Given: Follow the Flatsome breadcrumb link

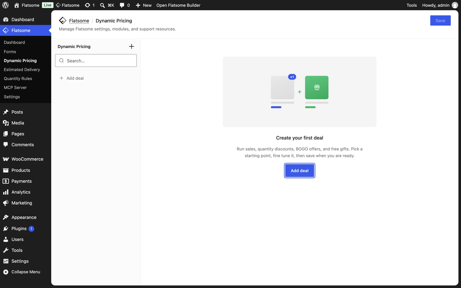Looking at the screenshot, I should point(79,20).
